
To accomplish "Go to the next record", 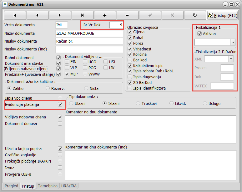I will point(60,15).
